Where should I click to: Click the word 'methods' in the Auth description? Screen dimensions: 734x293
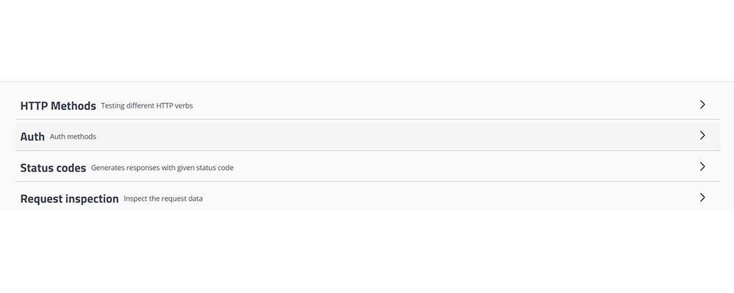click(x=81, y=137)
